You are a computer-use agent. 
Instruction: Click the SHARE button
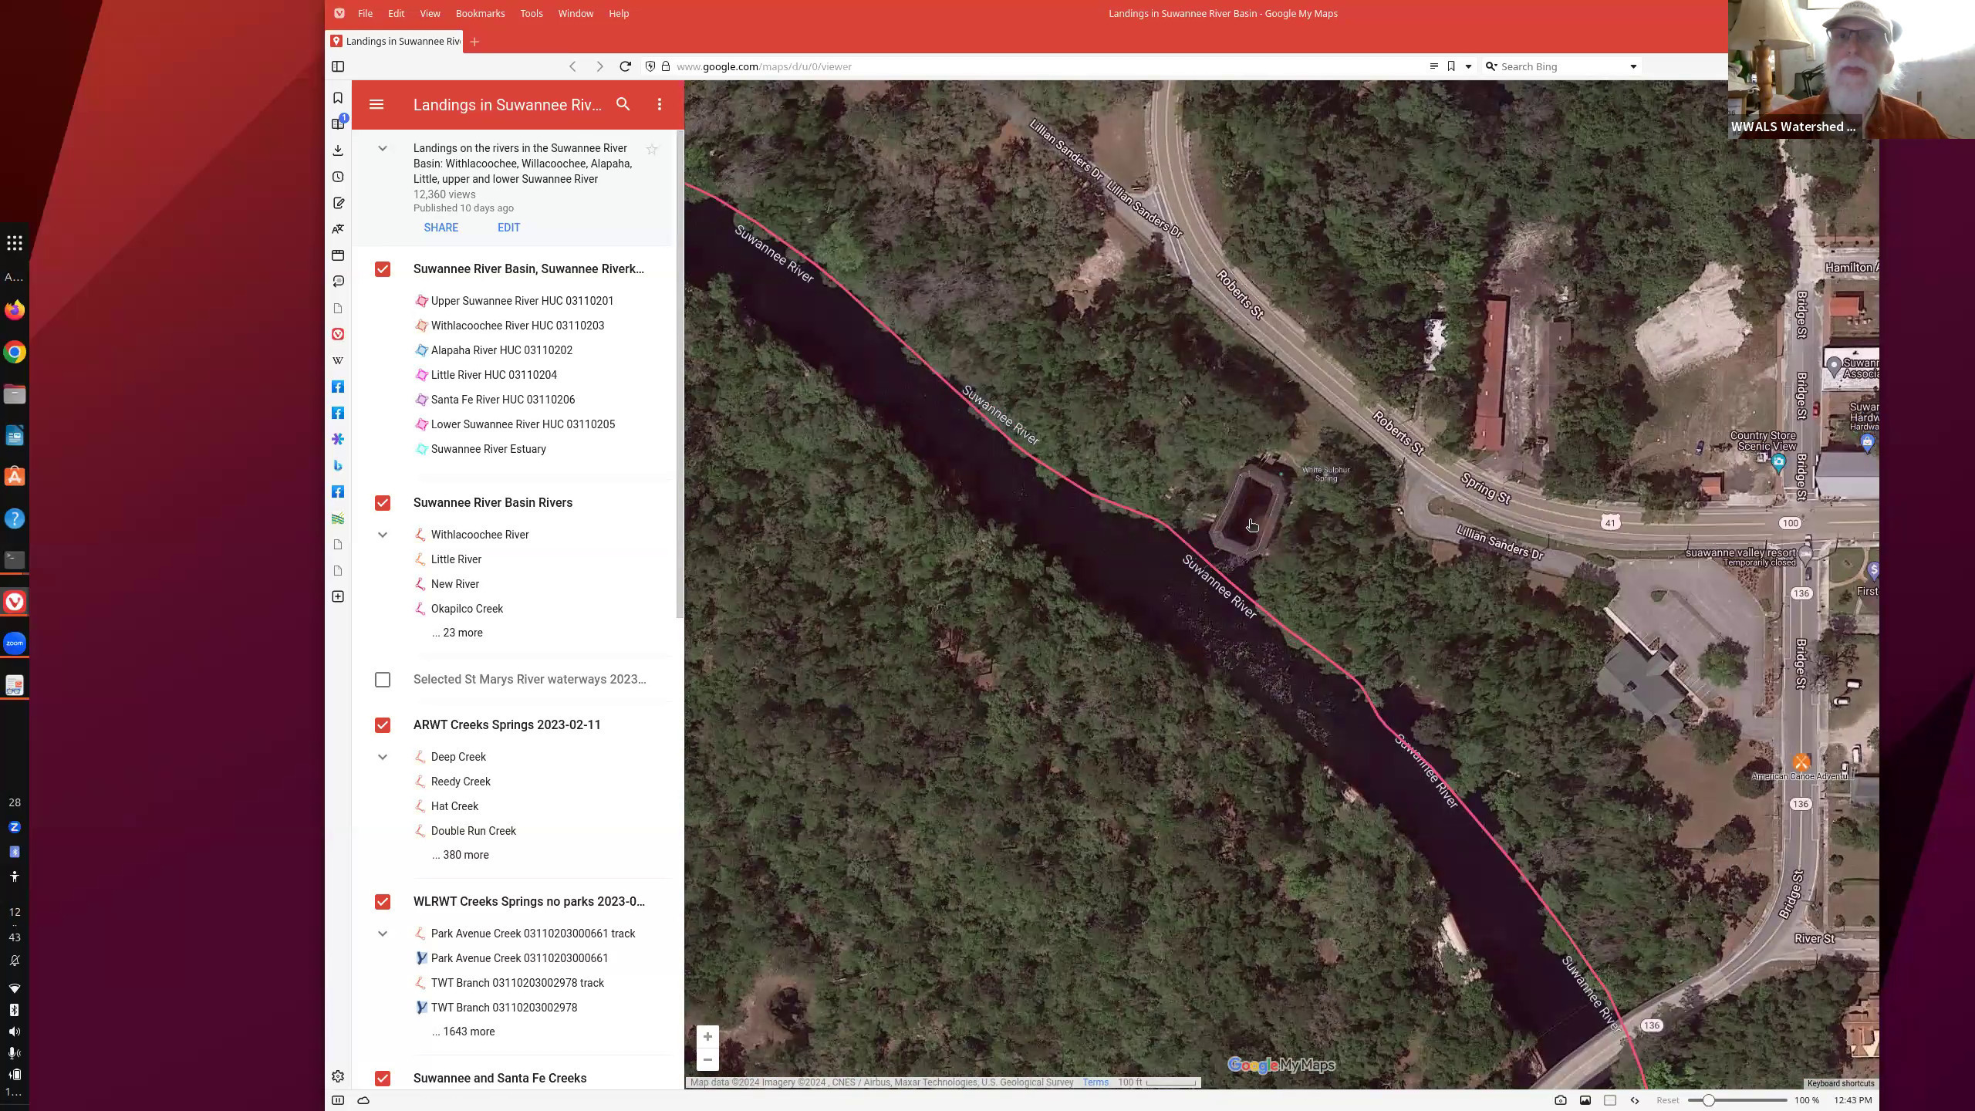[441, 228]
